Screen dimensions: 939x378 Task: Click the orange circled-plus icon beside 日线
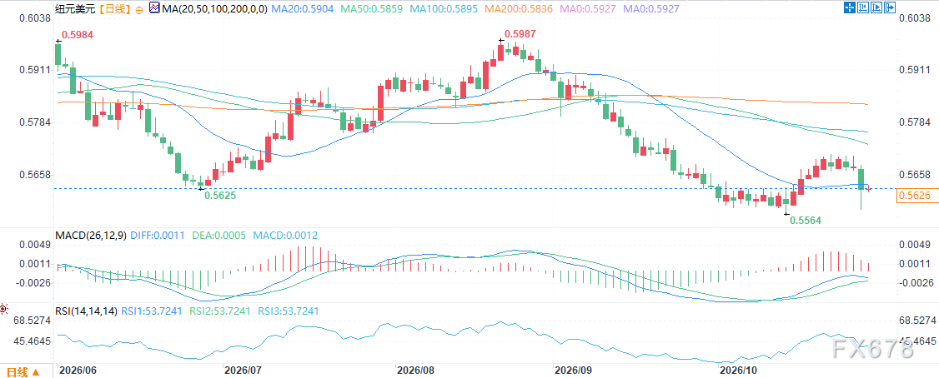[x=139, y=9]
